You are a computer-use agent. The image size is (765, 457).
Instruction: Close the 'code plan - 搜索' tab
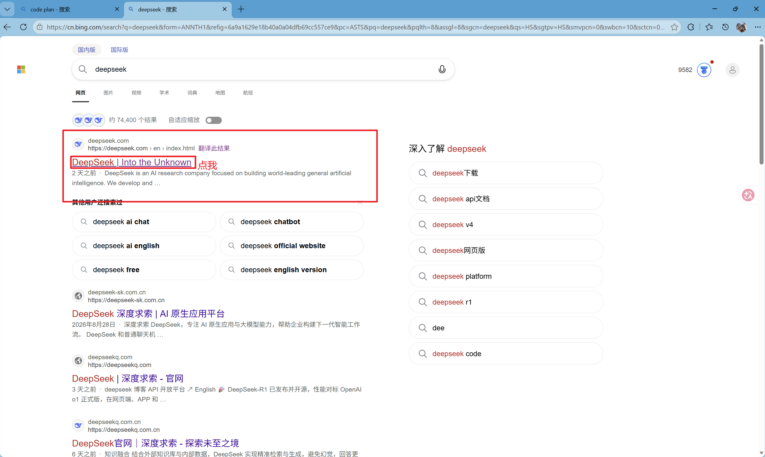point(117,9)
